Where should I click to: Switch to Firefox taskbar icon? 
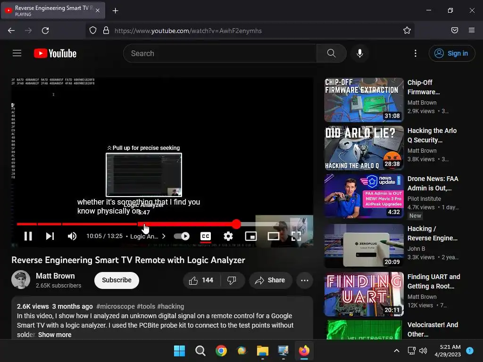(304, 351)
